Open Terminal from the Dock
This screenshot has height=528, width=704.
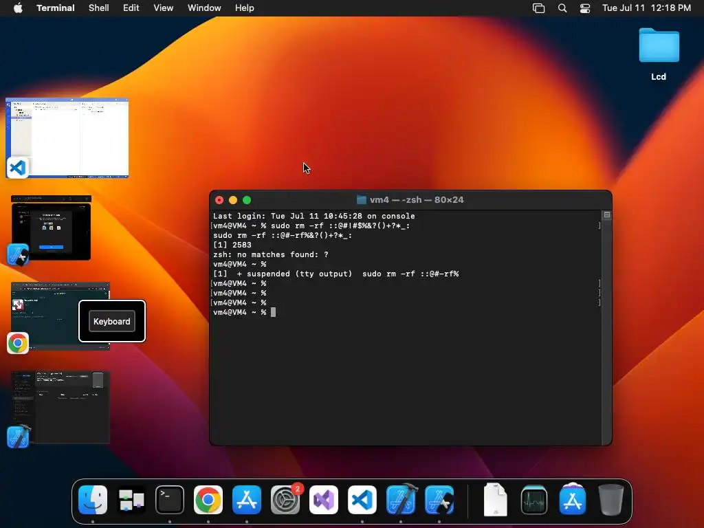click(170, 500)
